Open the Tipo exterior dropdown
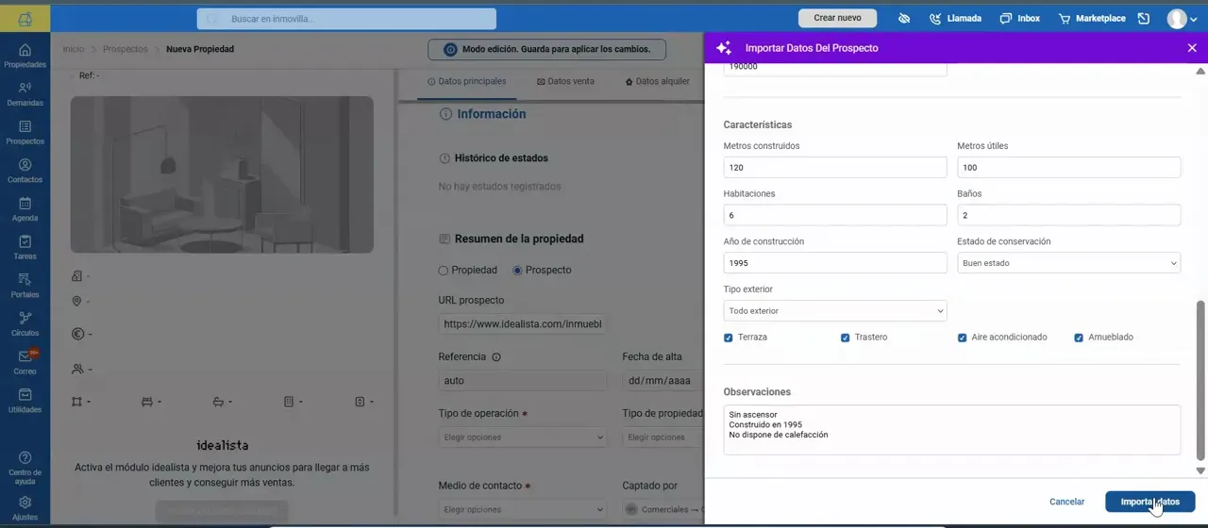1208x528 pixels. click(x=835, y=311)
